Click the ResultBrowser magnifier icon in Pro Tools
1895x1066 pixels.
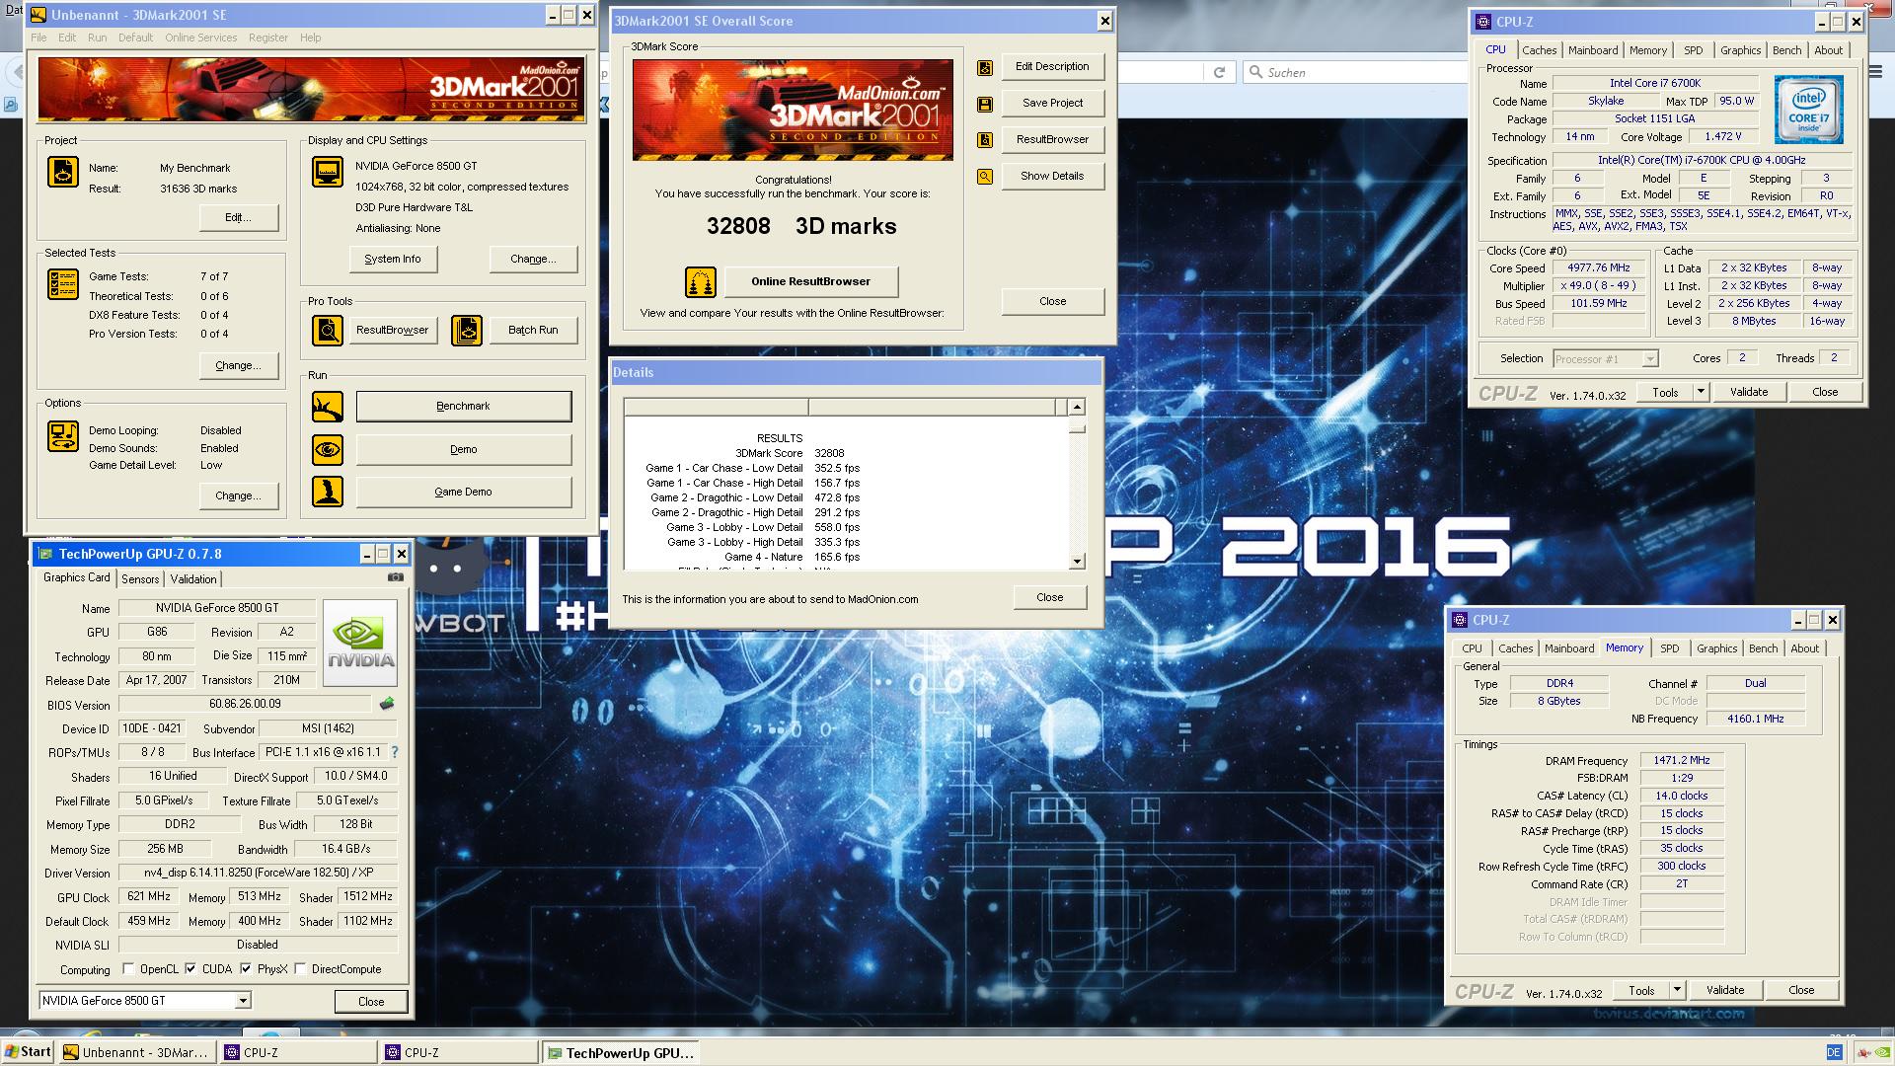coord(328,330)
